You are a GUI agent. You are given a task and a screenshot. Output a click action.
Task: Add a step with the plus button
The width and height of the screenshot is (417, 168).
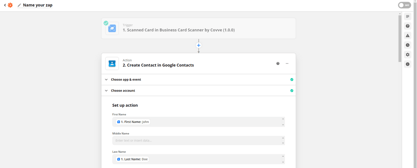199,45
